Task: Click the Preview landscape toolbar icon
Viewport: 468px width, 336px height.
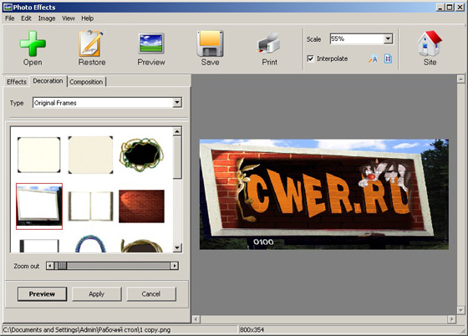Action: pos(151,43)
